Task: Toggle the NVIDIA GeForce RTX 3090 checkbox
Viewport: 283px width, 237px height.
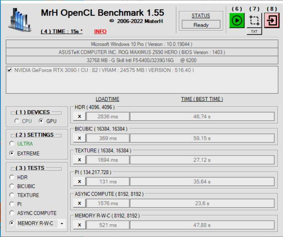Action: tap(10, 70)
